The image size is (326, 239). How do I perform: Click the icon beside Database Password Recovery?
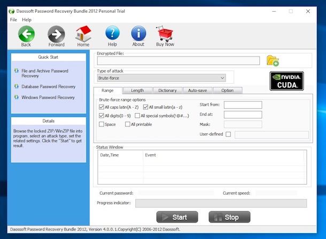(x=17, y=86)
